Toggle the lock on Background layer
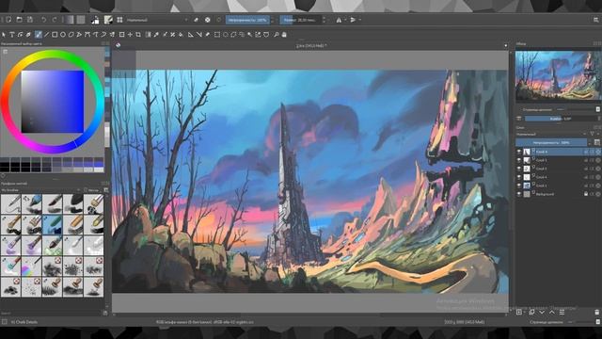Screen dimensions: 602x339 click(x=586, y=194)
